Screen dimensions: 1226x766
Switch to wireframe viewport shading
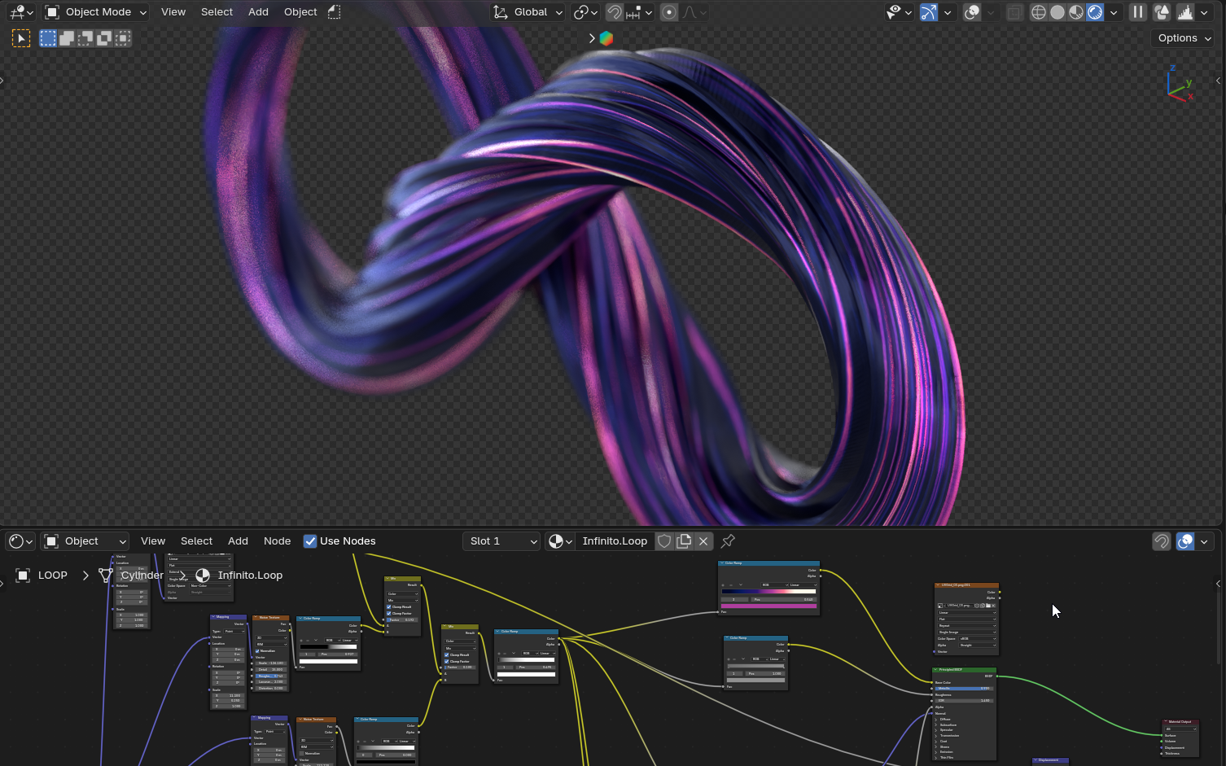tap(1039, 12)
